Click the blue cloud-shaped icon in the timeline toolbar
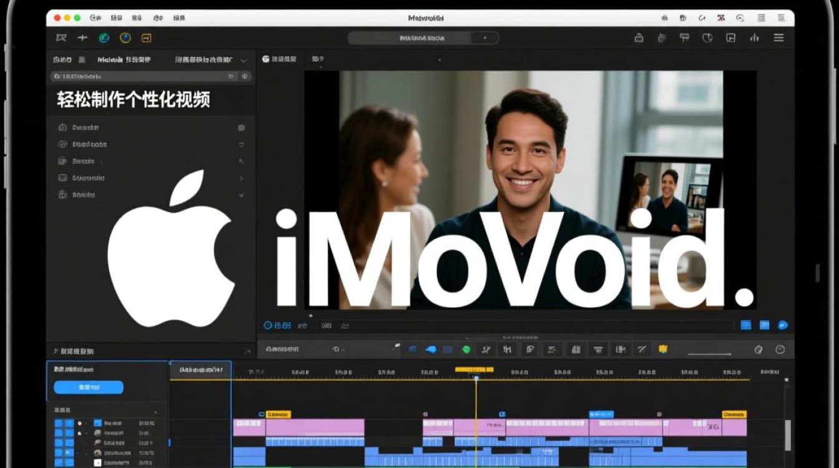This screenshot has width=839, height=468. tap(431, 349)
